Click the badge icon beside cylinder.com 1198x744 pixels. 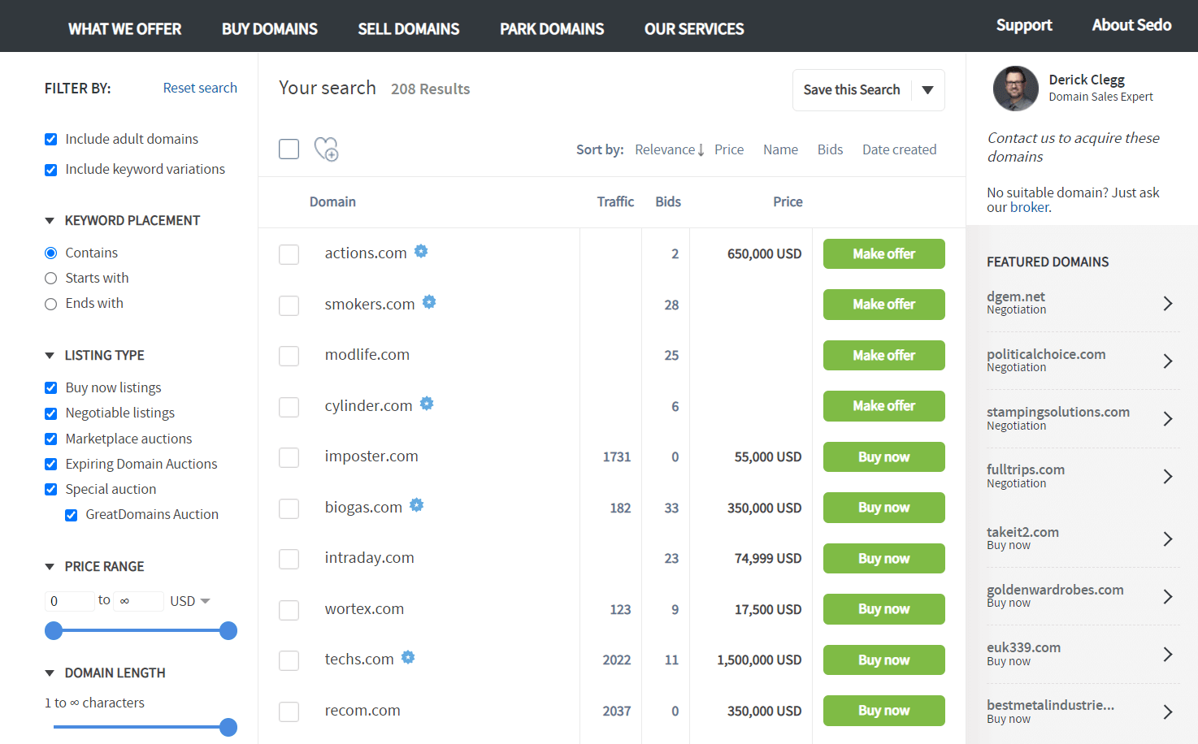pos(427,403)
